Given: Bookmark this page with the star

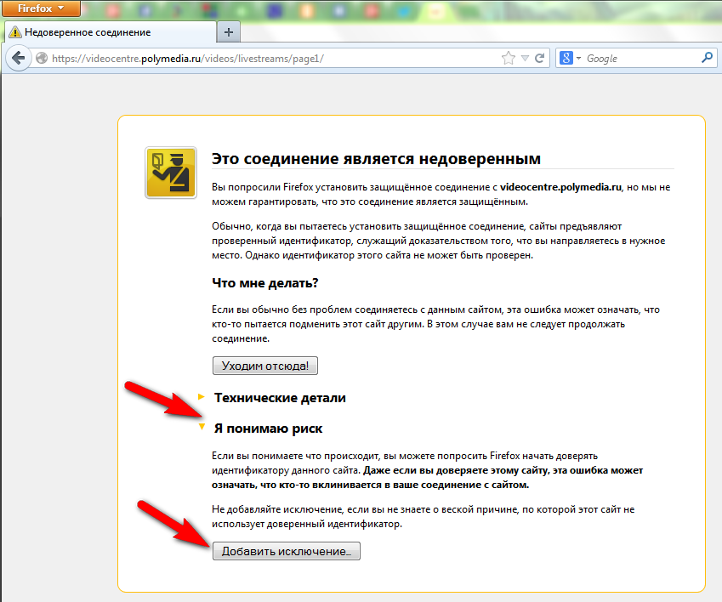Looking at the screenshot, I should (508, 59).
